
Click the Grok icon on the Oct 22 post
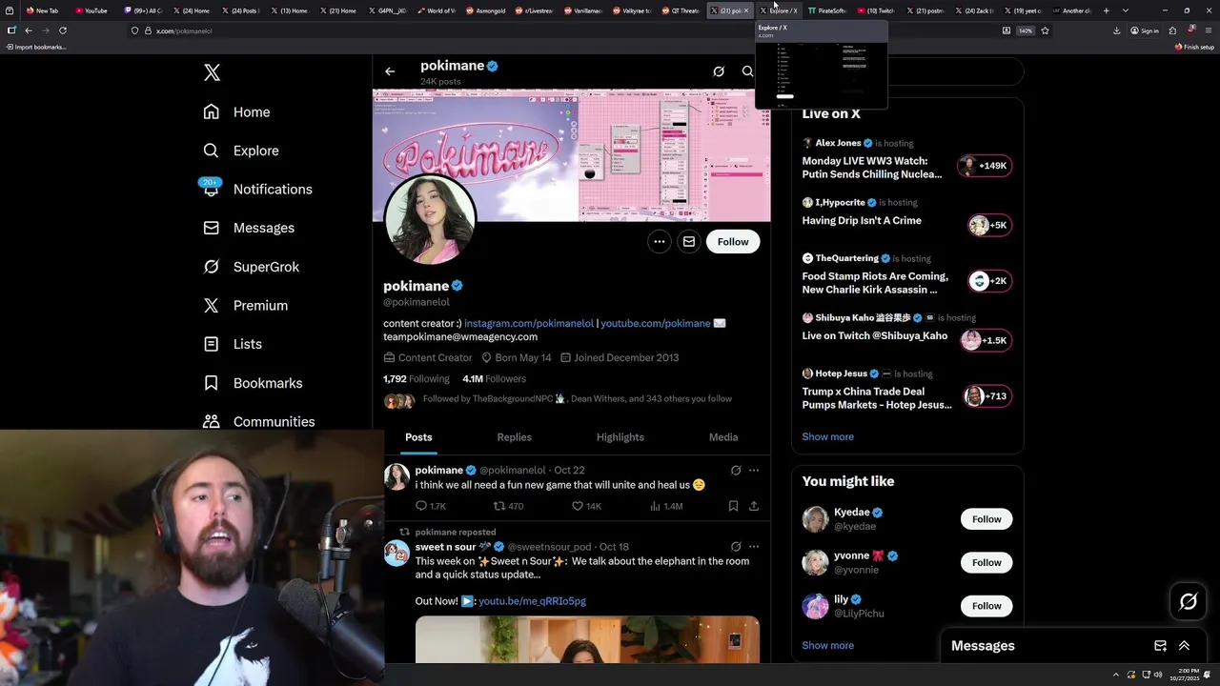coord(736,470)
